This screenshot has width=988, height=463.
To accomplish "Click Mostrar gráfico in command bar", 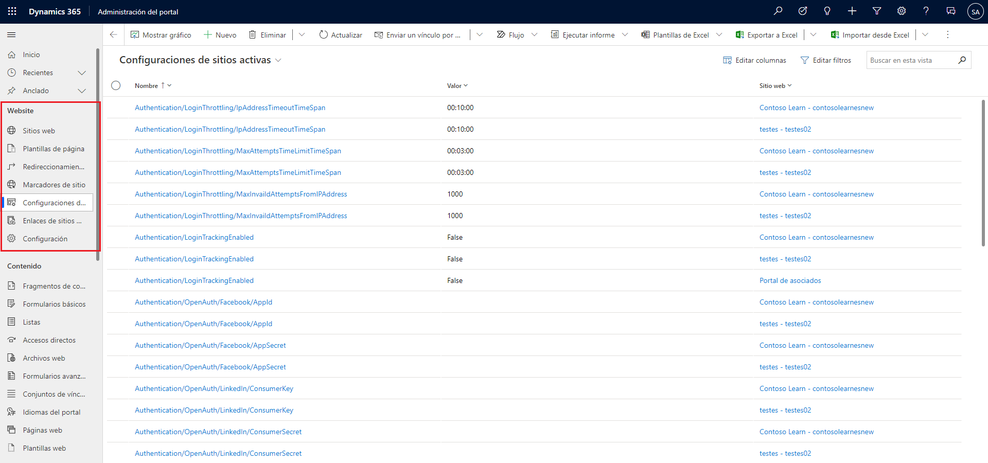I will [x=161, y=34].
